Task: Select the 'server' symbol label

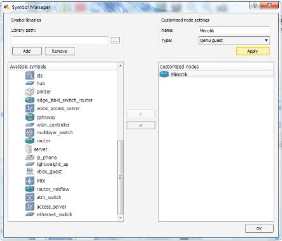Action: pos(41,149)
